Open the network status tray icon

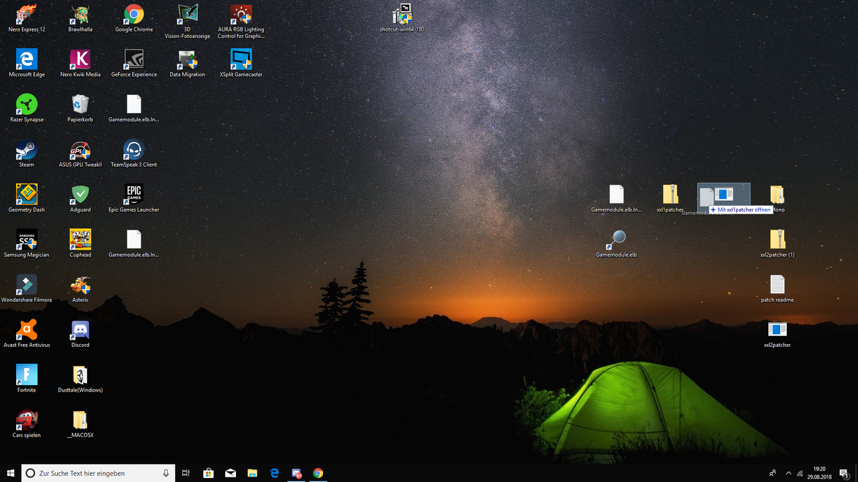[x=800, y=473]
